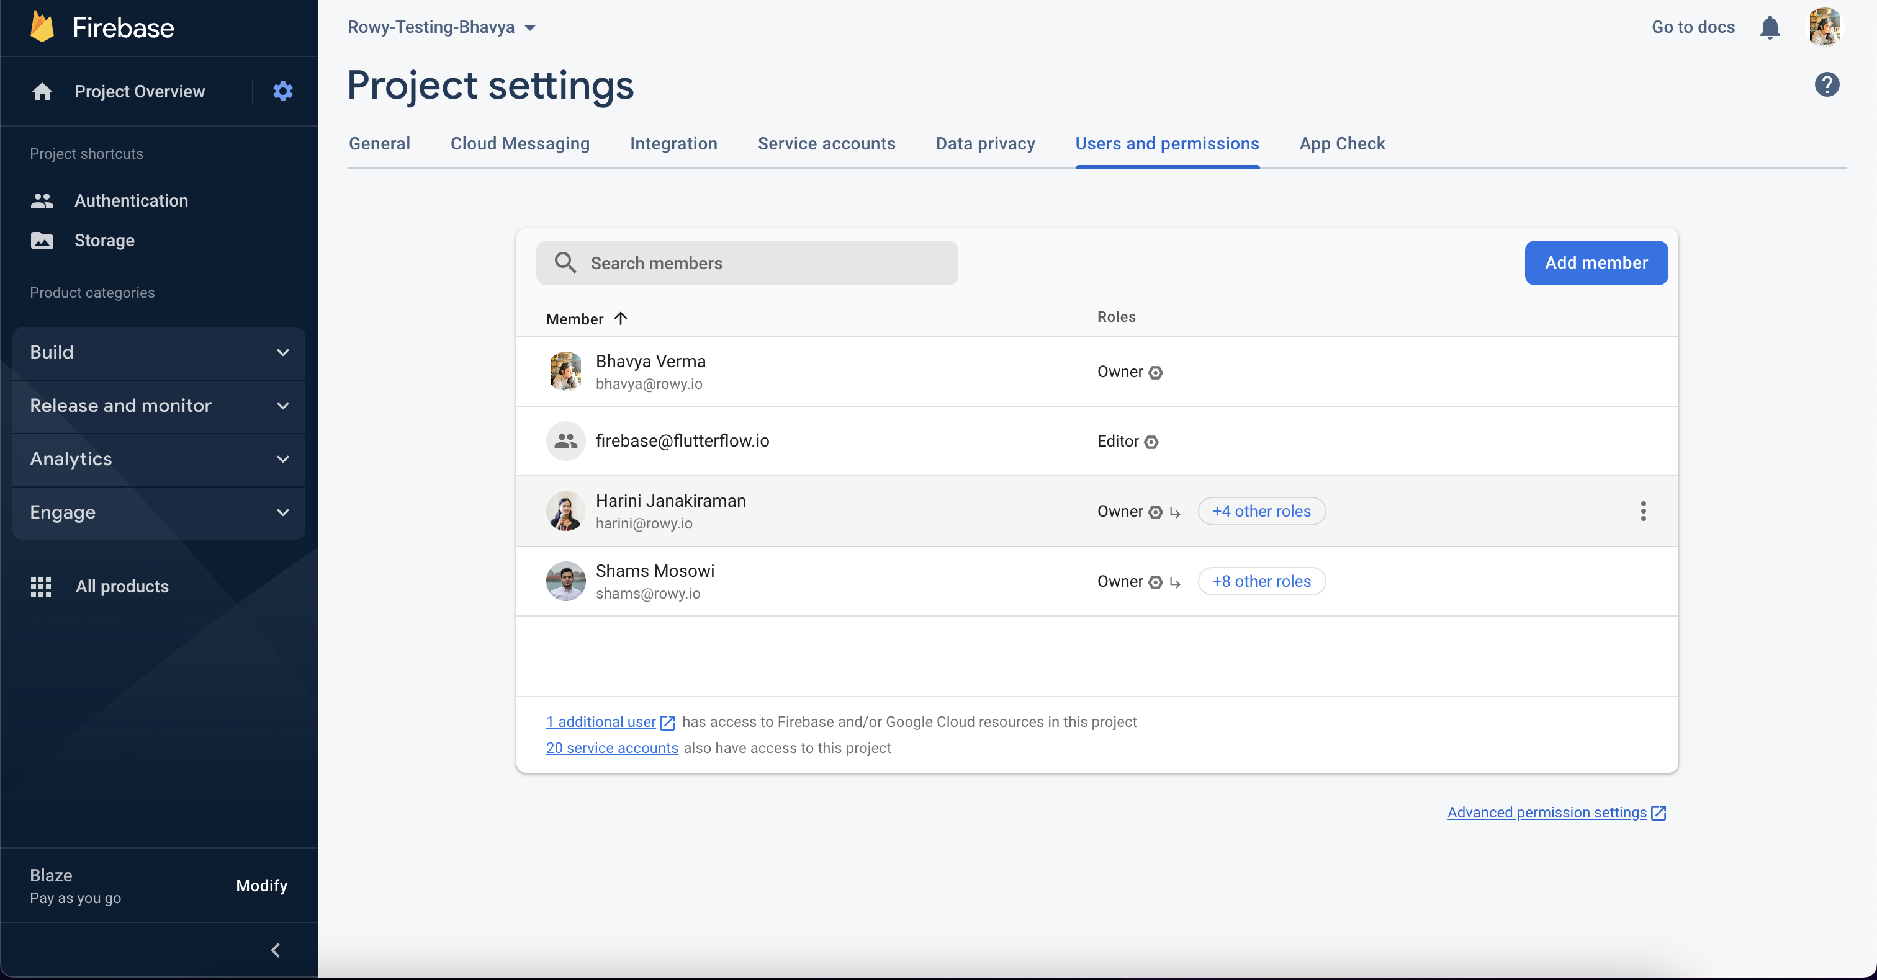
Task: Open Authentication shortcut in sidebar
Action: 131,200
